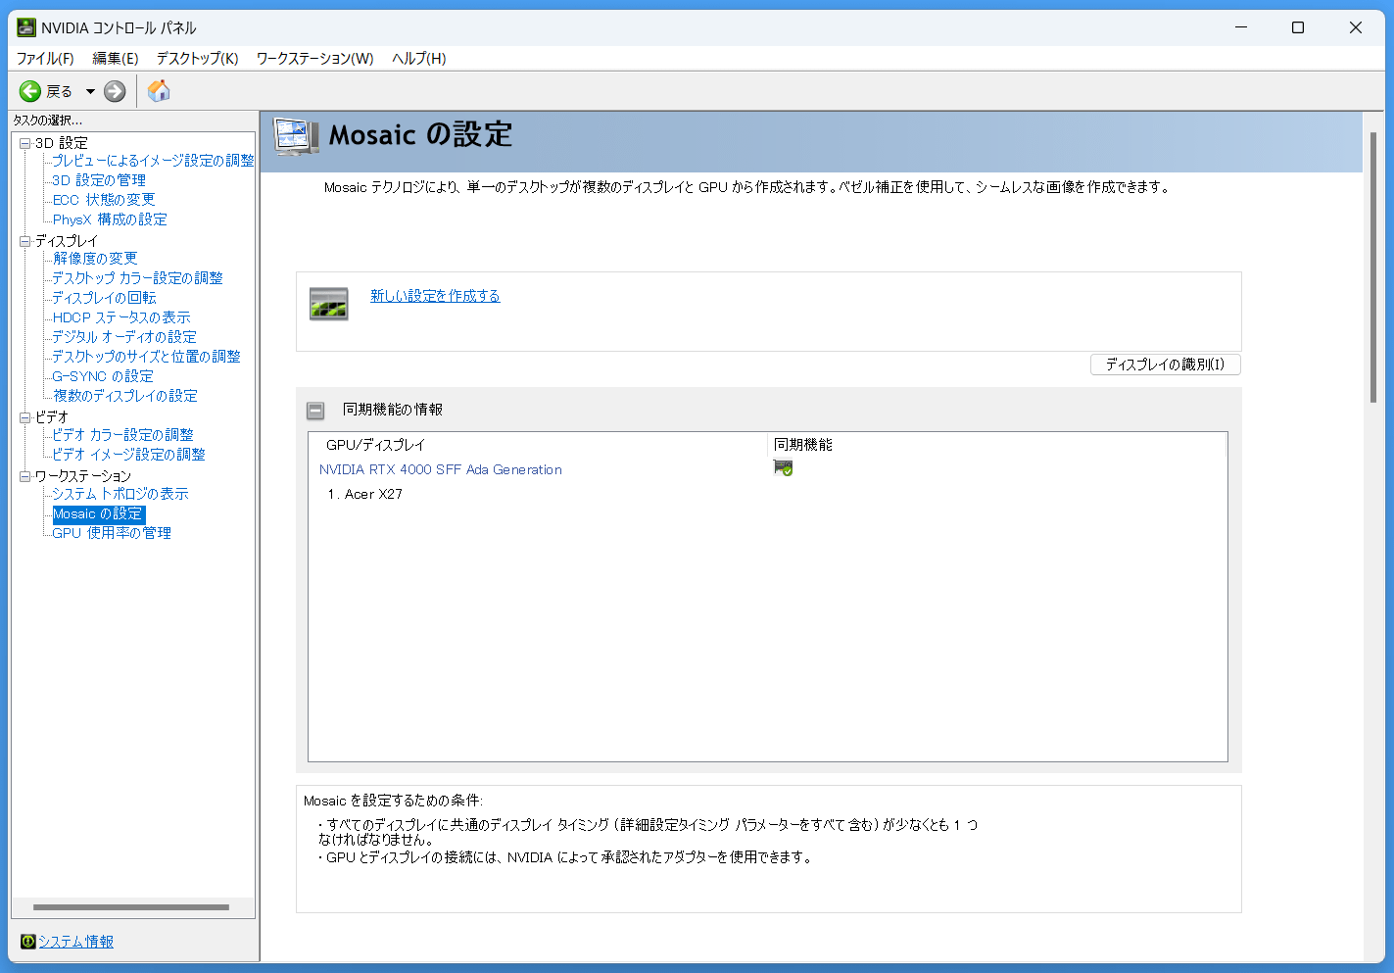Click the NVIDIA app icon in title bar

click(x=26, y=27)
